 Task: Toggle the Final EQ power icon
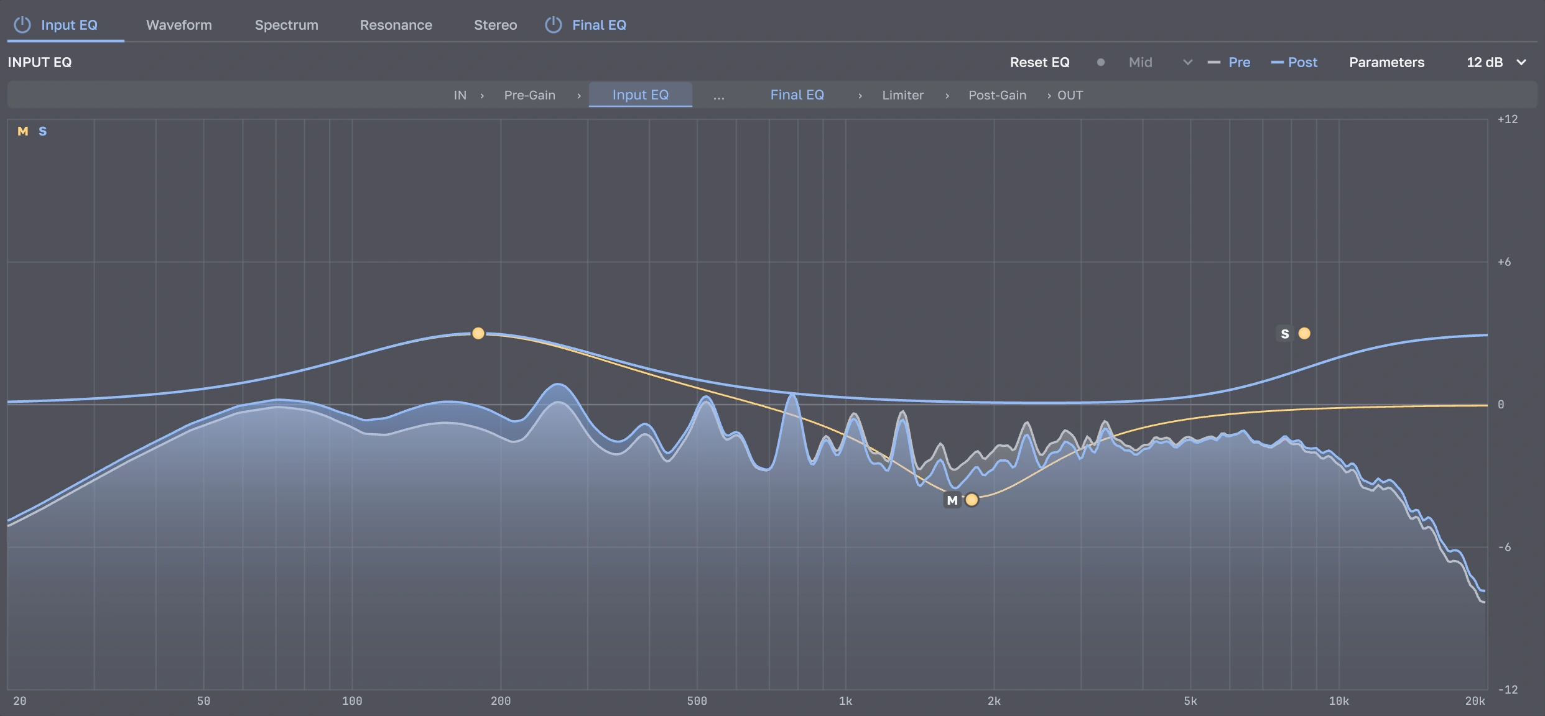tap(553, 25)
